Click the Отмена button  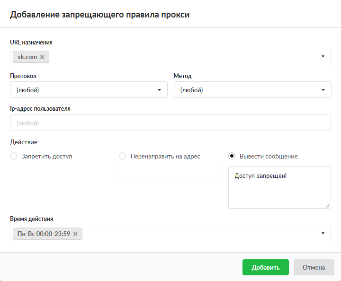coord(314,267)
